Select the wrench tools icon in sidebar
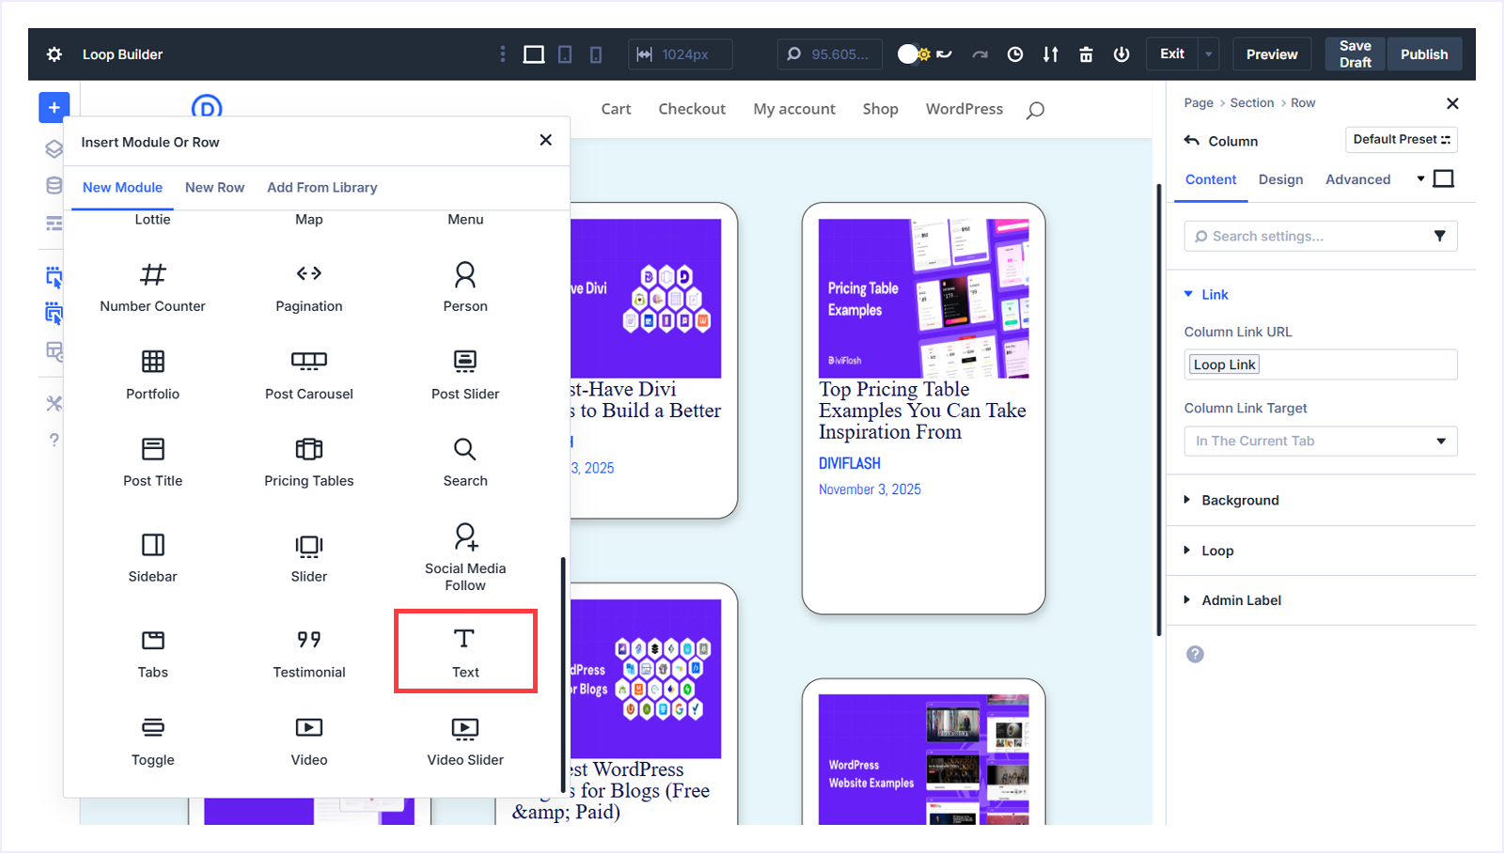This screenshot has width=1504, height=853. coord(54,403)
